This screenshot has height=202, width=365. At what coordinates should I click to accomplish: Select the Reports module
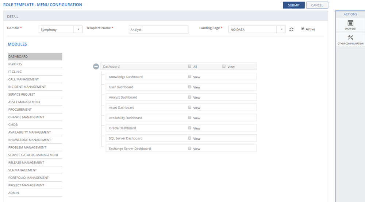tap(15, 64)
